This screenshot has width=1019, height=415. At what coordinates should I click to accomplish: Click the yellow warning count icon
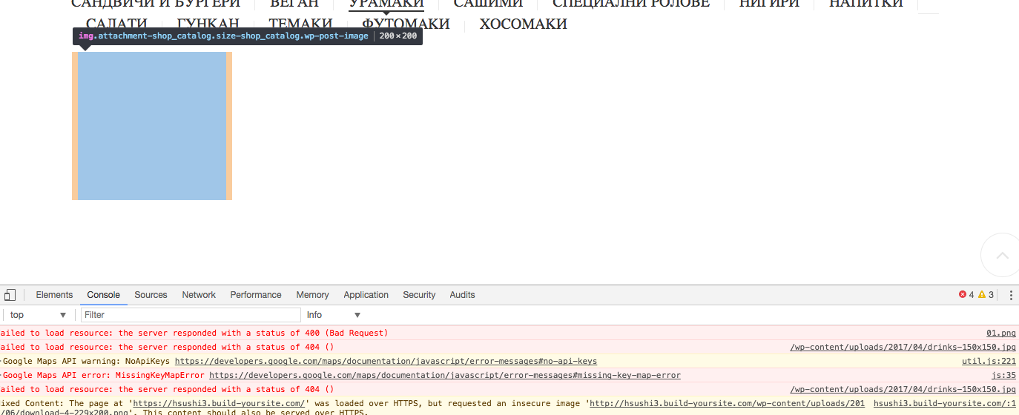982,295
